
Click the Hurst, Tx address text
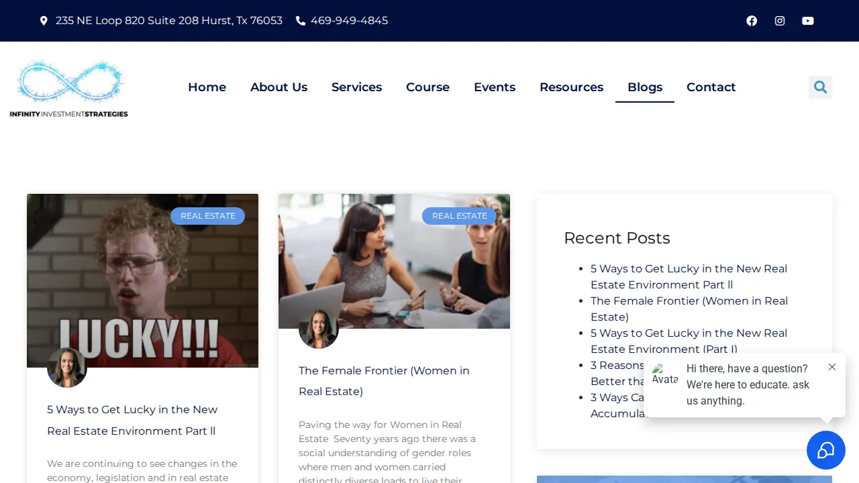tap(169, 21)
